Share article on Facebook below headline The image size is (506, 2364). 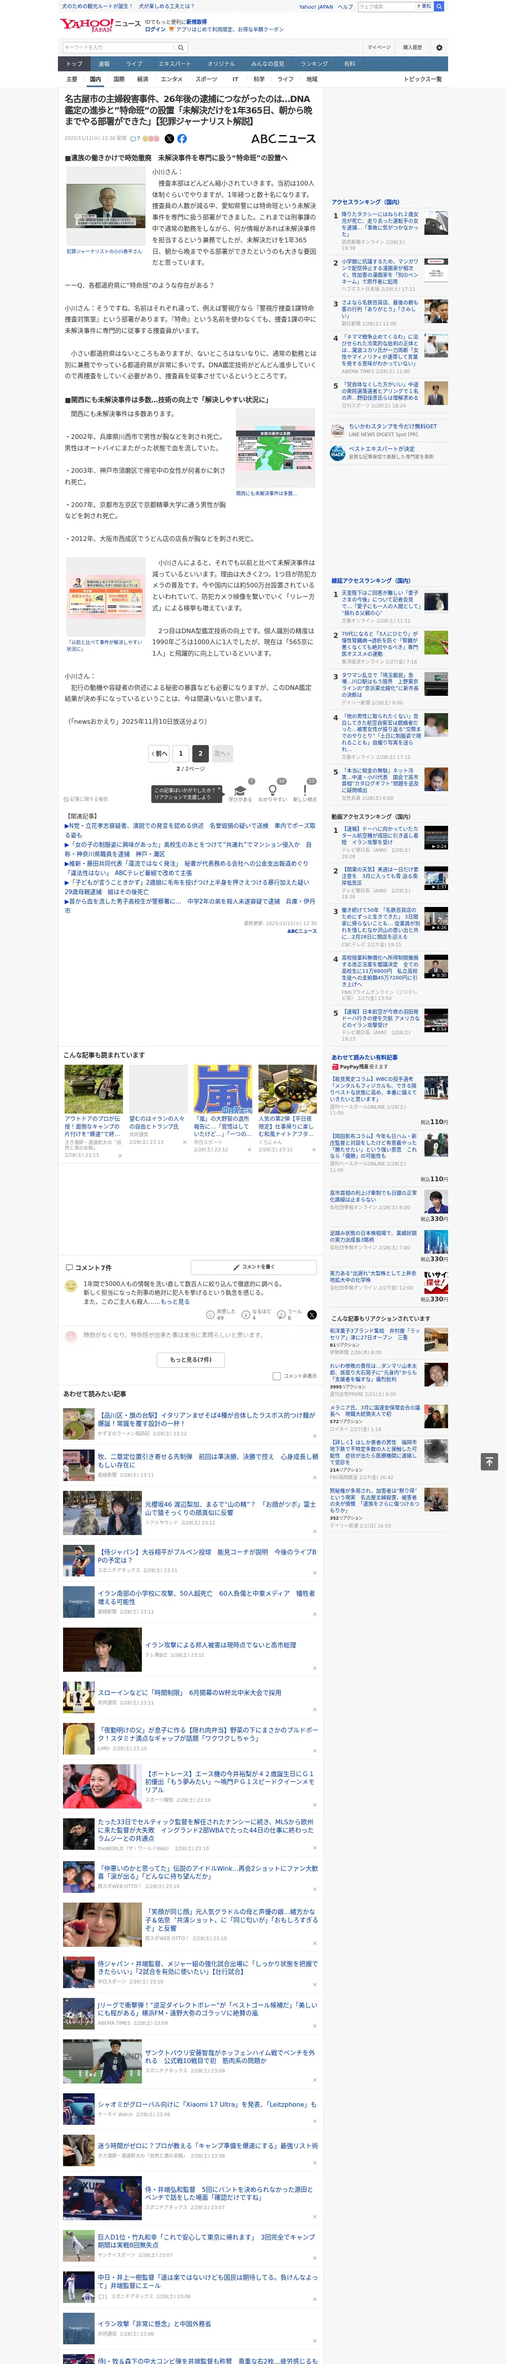(182, 139)
